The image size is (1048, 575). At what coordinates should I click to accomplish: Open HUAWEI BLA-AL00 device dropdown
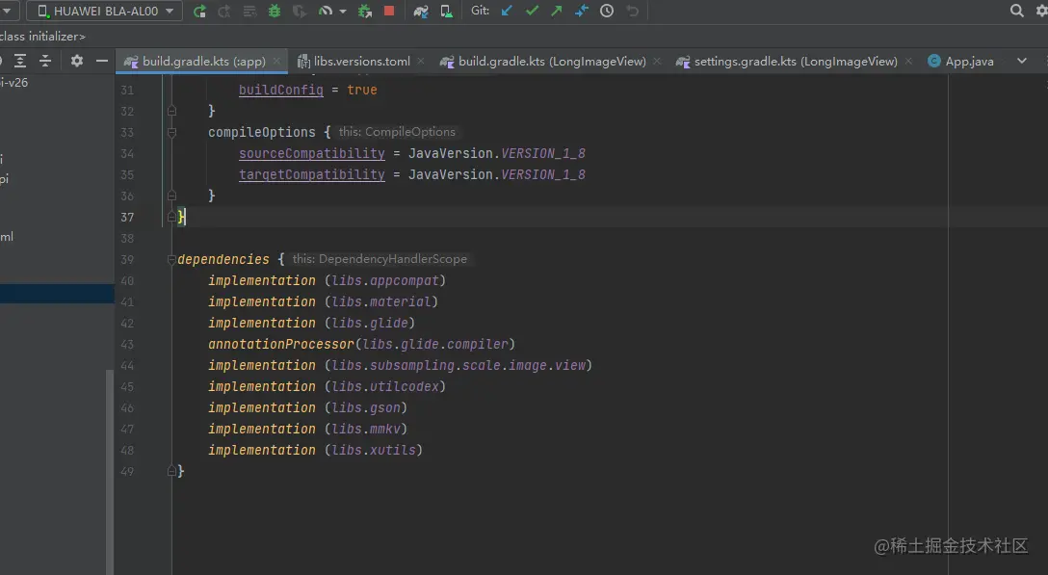[104, 11]
